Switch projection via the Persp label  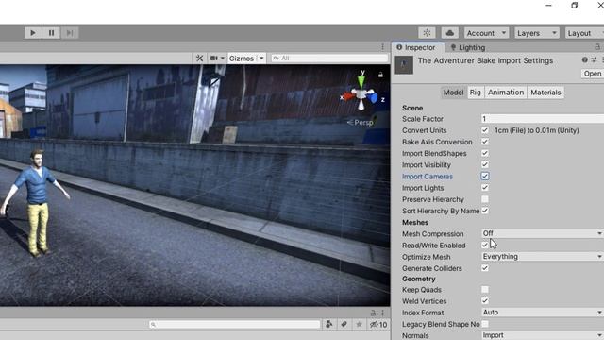click(x=361, y=123)
